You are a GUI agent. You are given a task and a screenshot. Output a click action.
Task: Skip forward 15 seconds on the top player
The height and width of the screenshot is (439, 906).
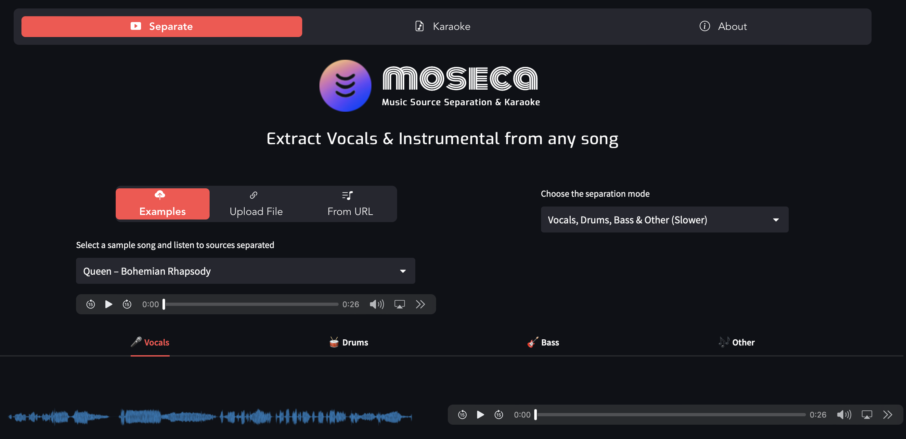(127, 304)
